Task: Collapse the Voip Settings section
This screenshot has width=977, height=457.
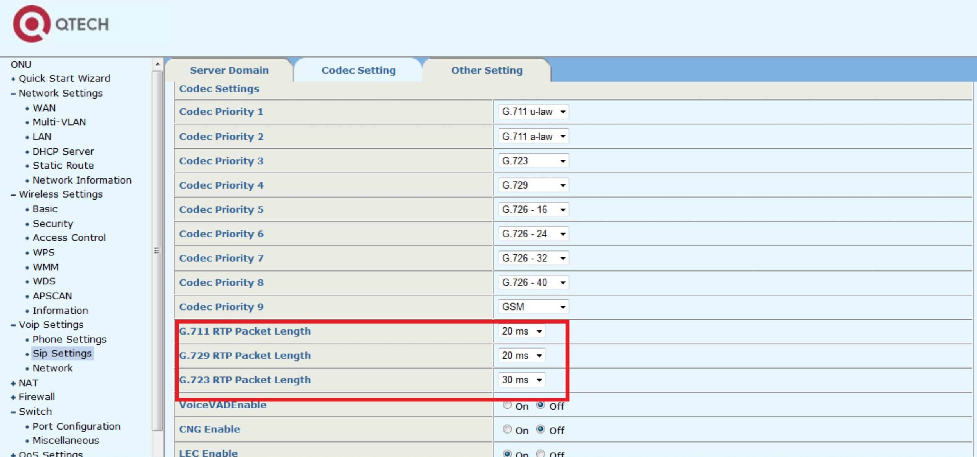Action: pos(13,325)
